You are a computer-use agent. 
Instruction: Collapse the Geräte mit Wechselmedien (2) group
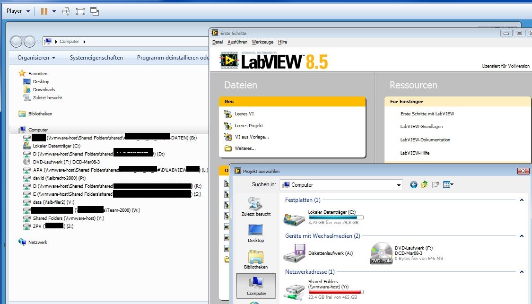(x=522, y=236)
